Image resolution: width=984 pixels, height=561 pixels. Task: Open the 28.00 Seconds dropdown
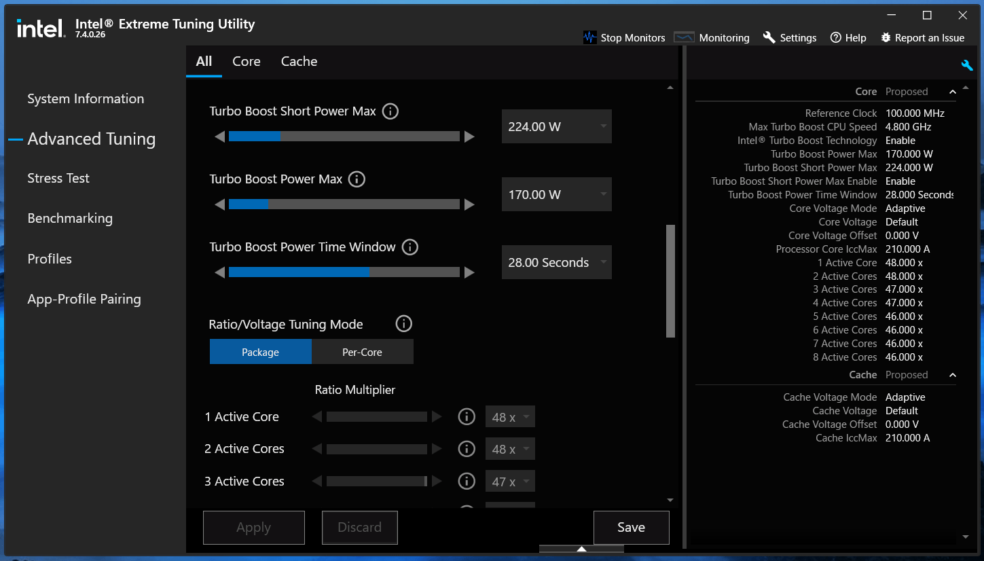click(557, 262)
